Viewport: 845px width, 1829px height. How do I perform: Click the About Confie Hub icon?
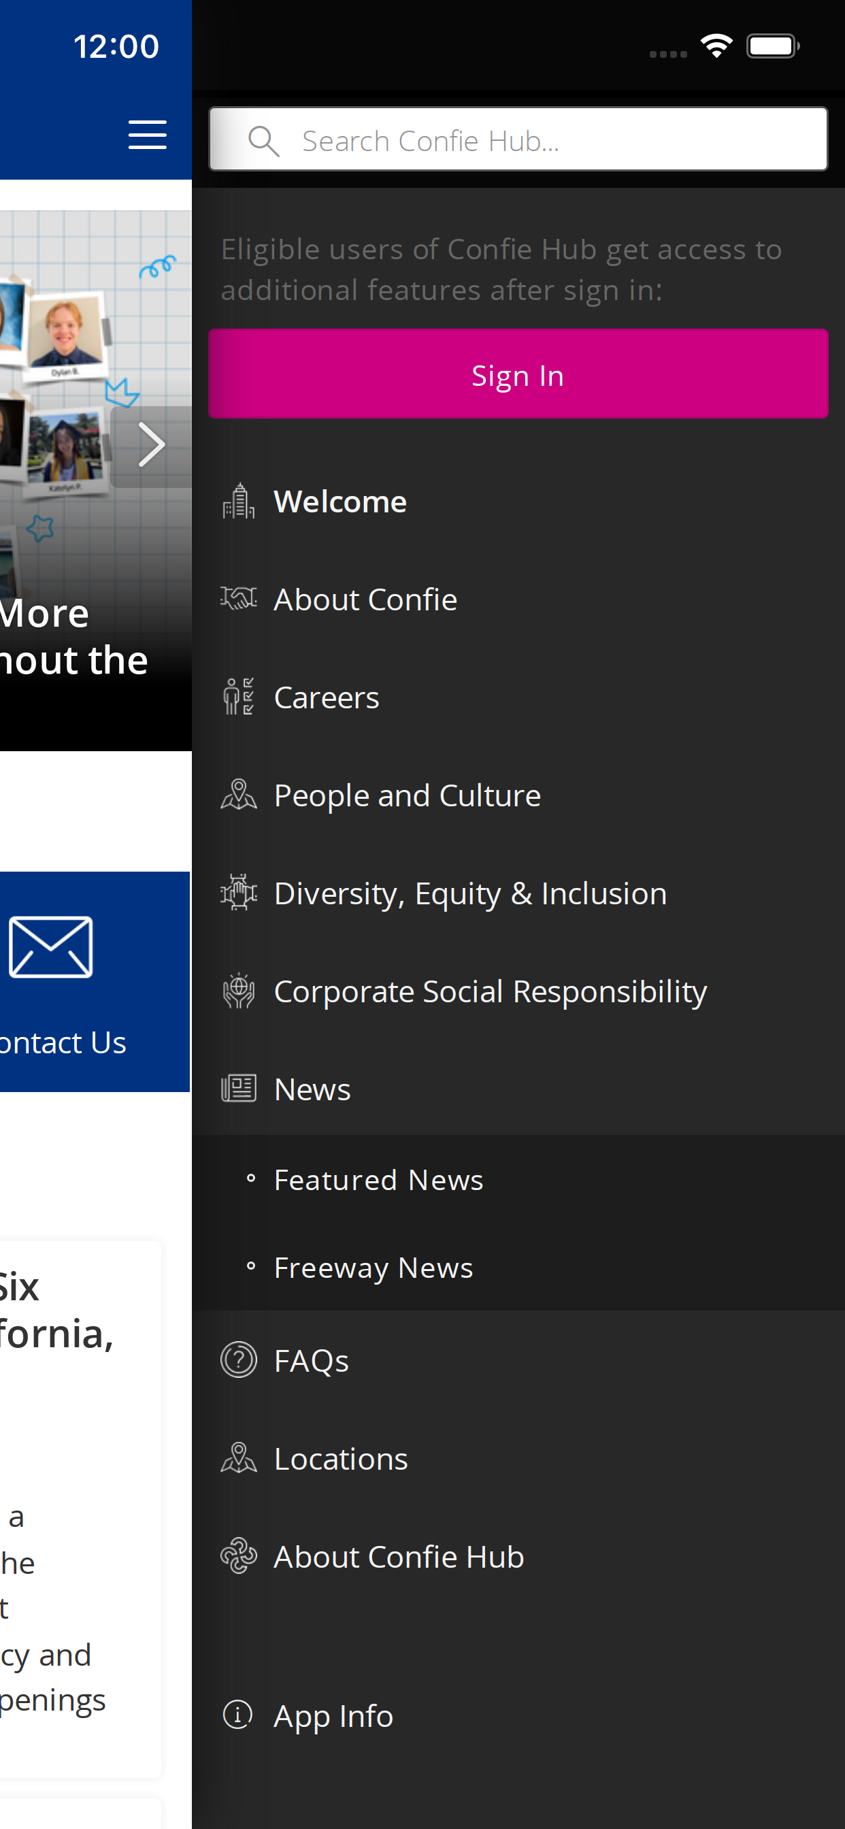[238, 1555]
